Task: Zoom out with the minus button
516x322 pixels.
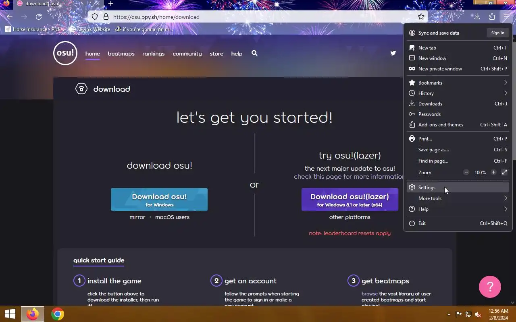Action: pyautogui.click(x=466, y=172)
